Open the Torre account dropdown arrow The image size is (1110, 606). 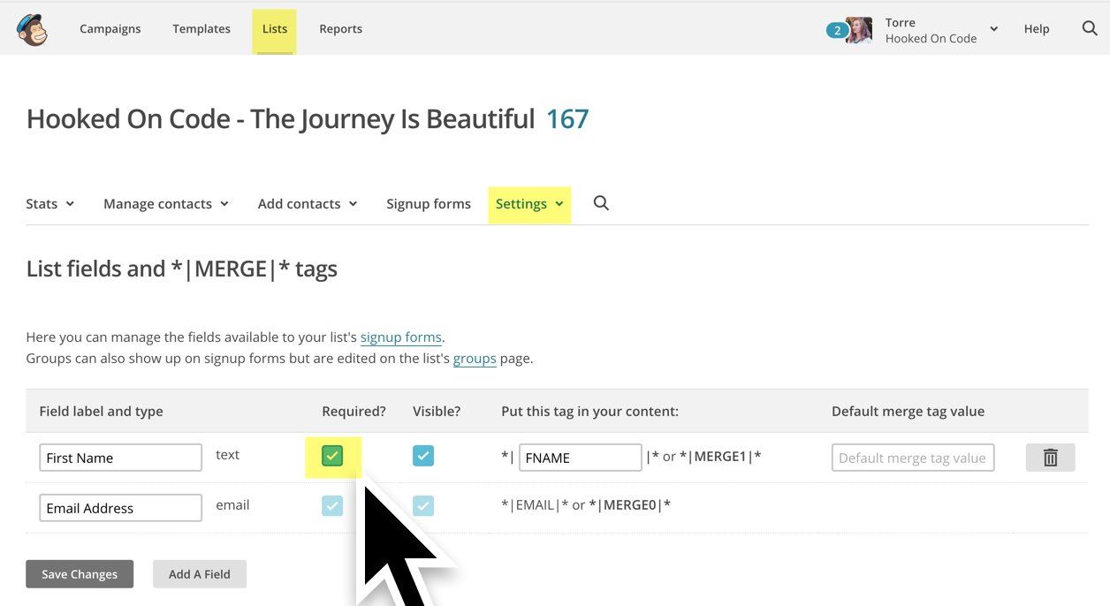[993, 29]
